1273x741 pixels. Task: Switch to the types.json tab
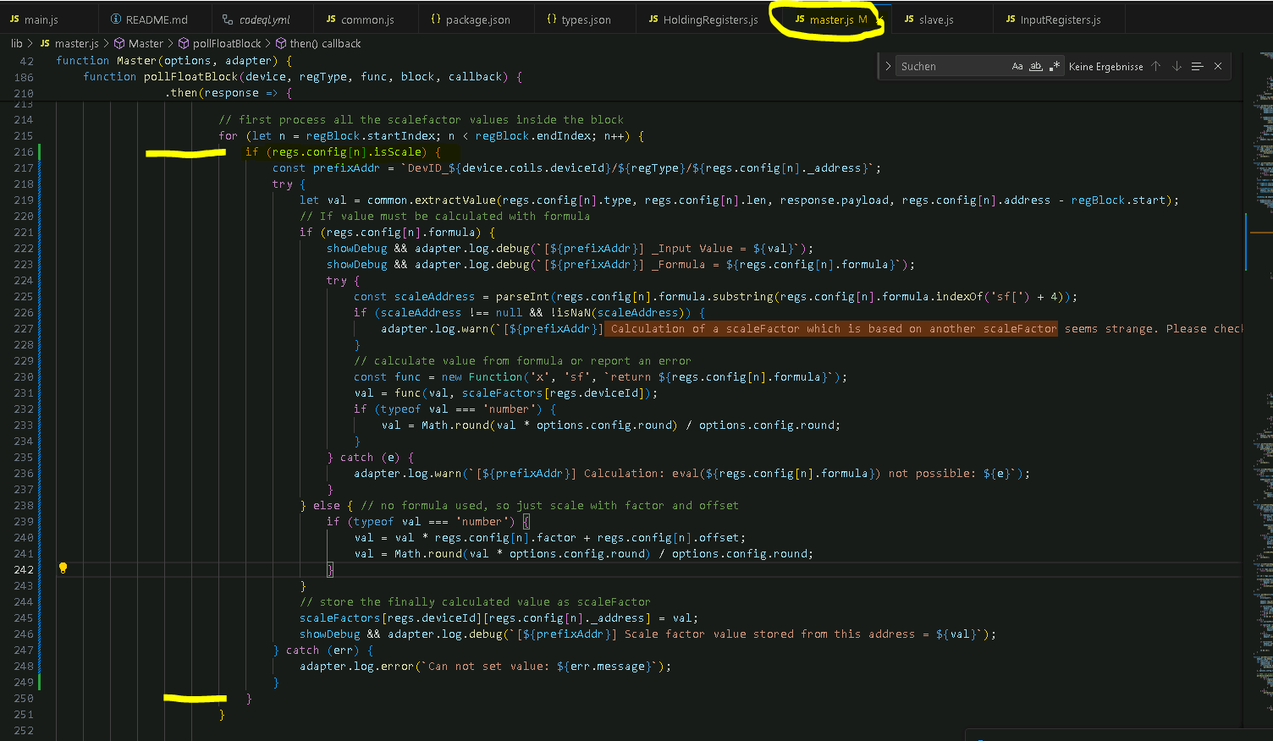[x=586, y=19]
